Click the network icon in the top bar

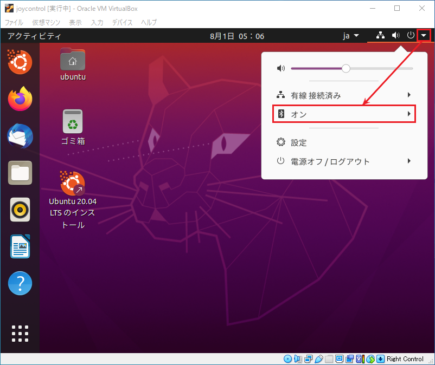[x=380, y=35]
